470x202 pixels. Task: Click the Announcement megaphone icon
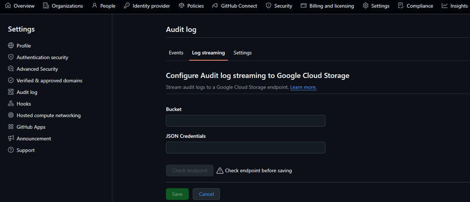pos(11,139)
